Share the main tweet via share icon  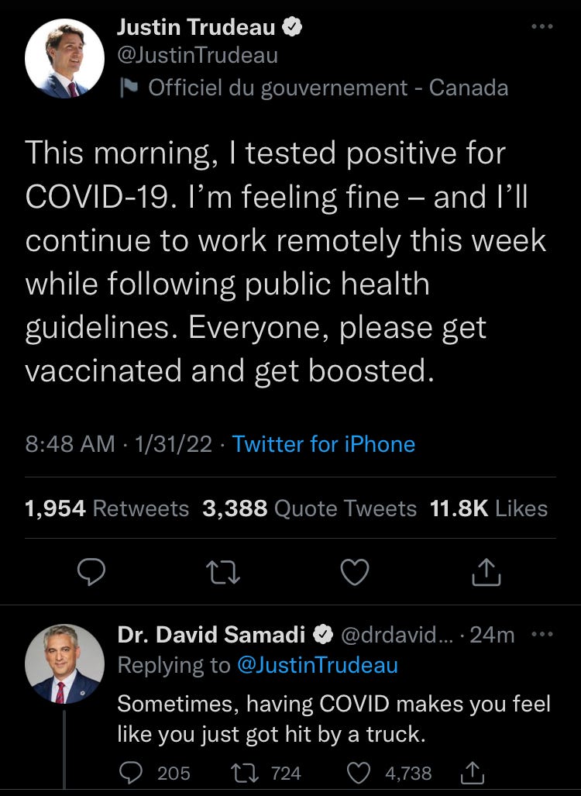click(486, 572)
